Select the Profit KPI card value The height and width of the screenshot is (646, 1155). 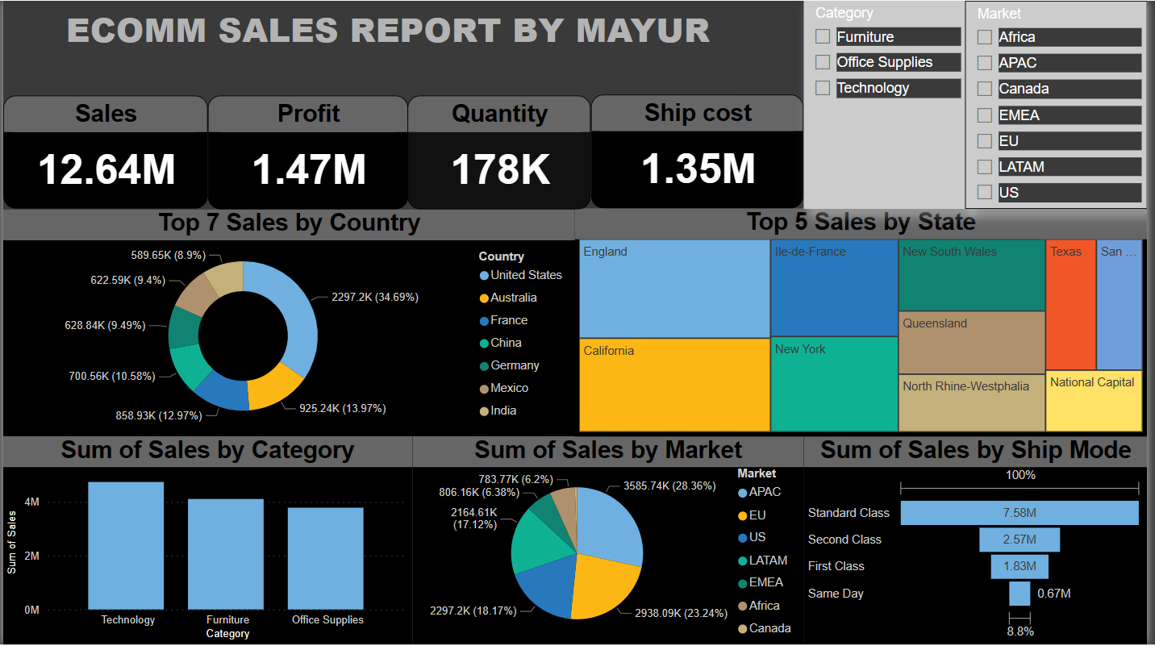[x=308, y=170]
